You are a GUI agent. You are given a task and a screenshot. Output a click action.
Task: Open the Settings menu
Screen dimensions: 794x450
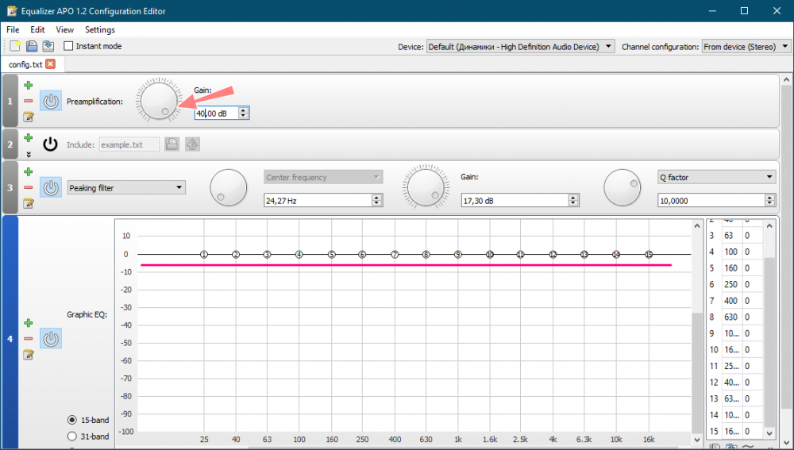(100, 29)
